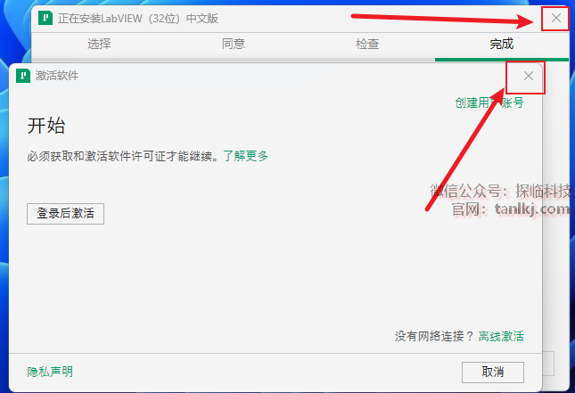Click the green NI icon beside 激活软件
The width and height of the screenshot is (575, 393).
pyautogui.click(x=23, y=76)
